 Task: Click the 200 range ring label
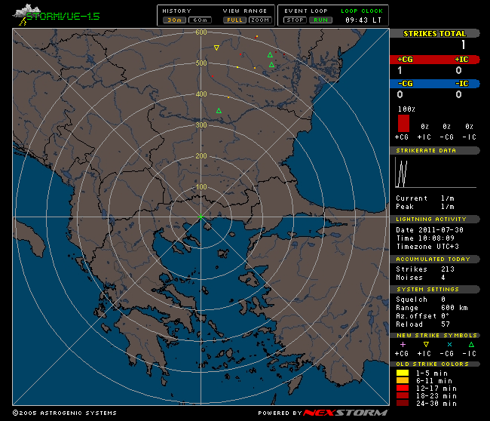point(201,156)
